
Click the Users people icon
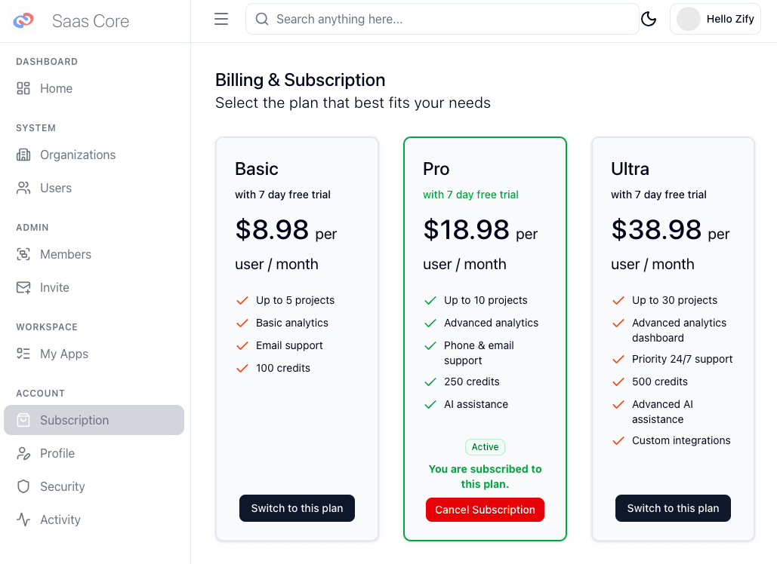point(23,188)
